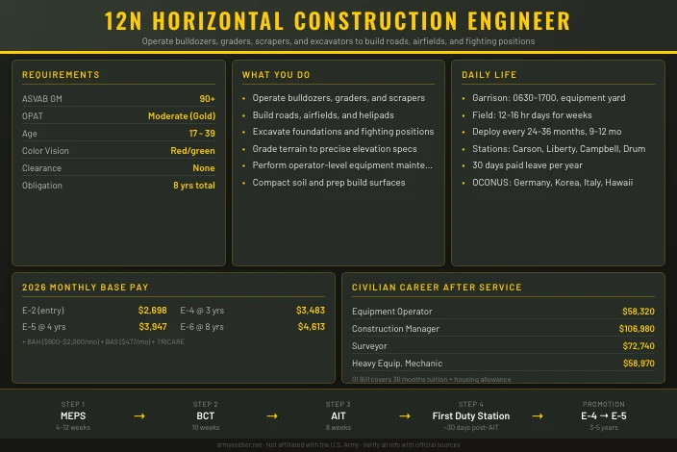Select the Surveyor salary $72,740
The image size is (677, 452).
639,346
